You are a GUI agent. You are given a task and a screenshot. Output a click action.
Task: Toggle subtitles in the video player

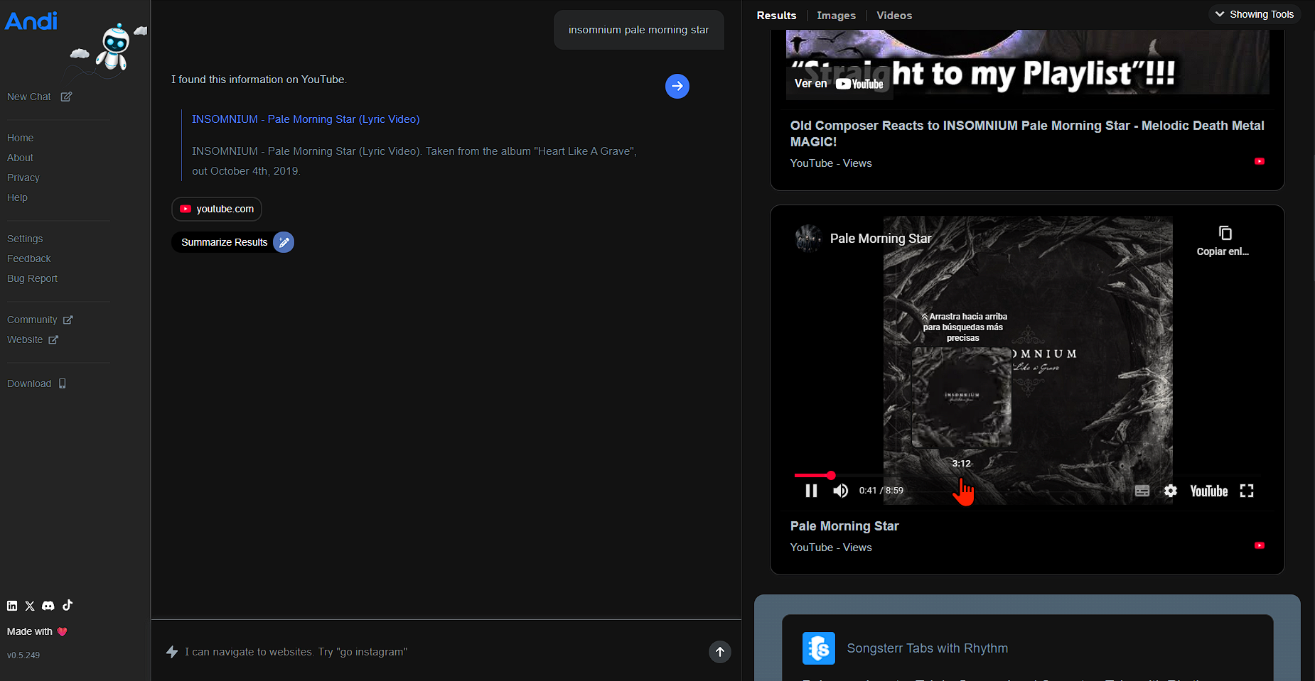click(1142, 491)
